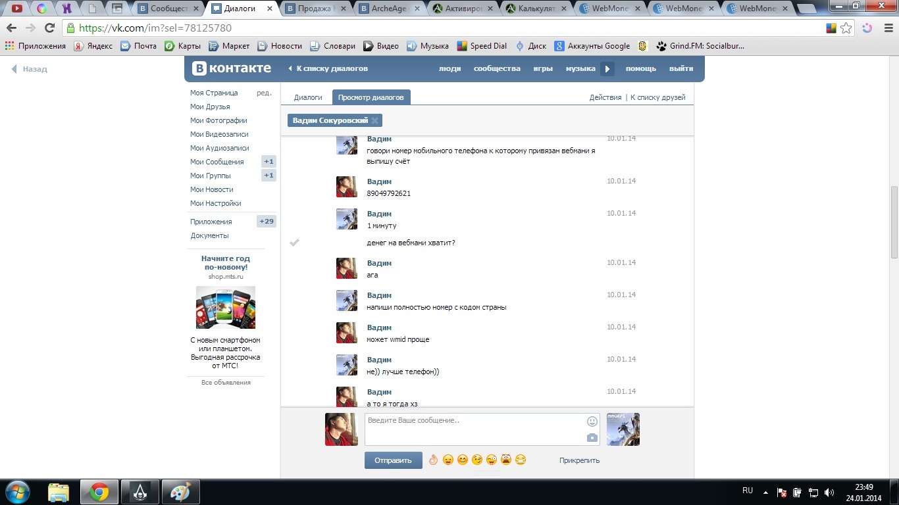Show hidden tray icons arrow
Image resolution: width=899 pixels, height=505 pixels.
(765, 492)
